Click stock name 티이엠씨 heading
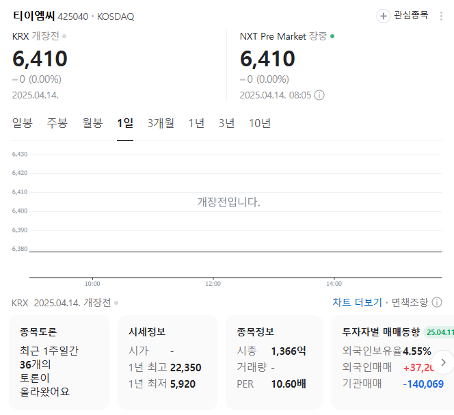This screenshot has width=454, height=415. pos(34,16)
